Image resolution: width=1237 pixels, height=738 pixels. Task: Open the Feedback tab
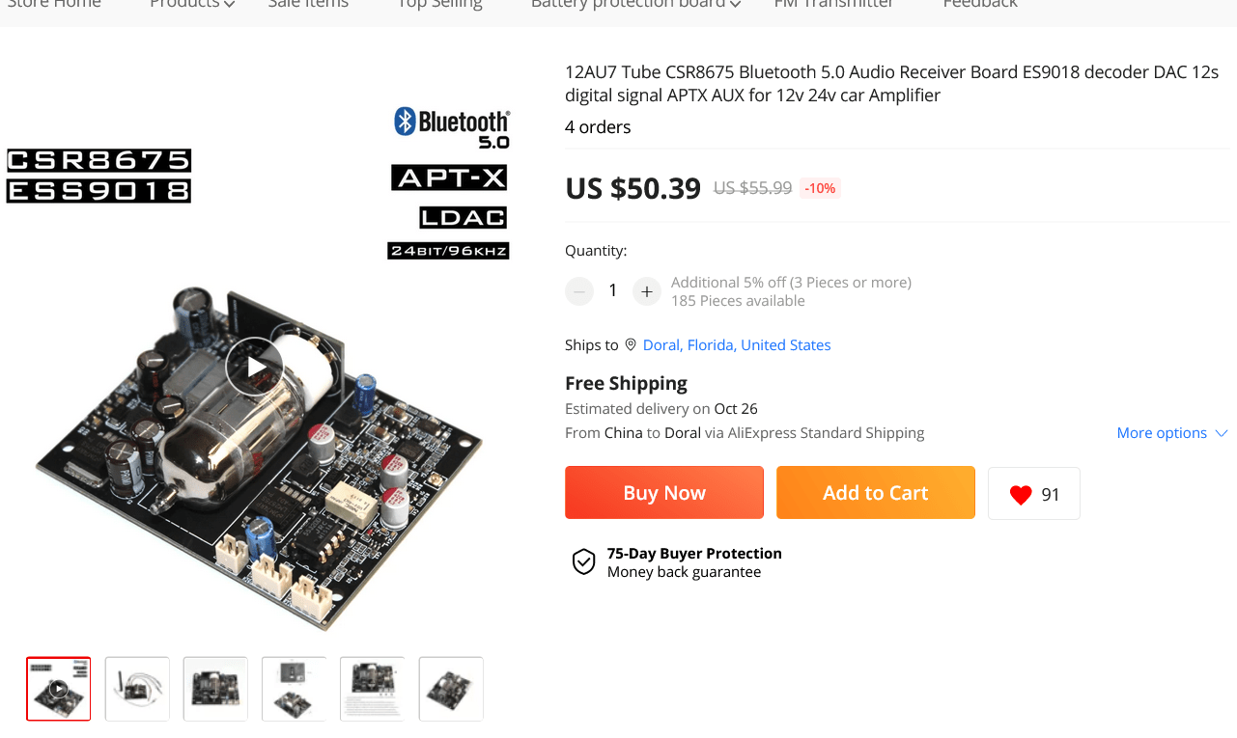point(980,4)
